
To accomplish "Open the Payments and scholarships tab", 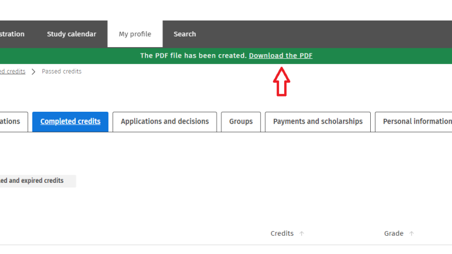I will click(318, 122).
